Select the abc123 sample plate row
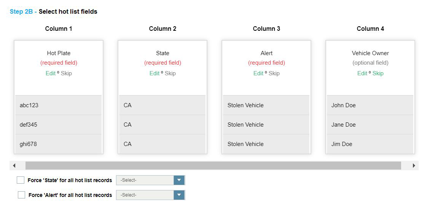This screenshot has height=211, width=427. click(58, 105)
